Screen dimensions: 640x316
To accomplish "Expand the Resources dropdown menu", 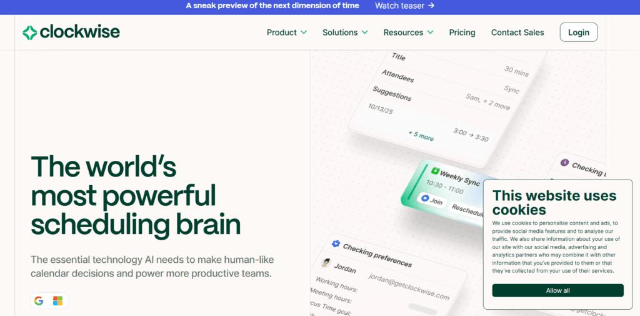I will (x=408, y=33).
